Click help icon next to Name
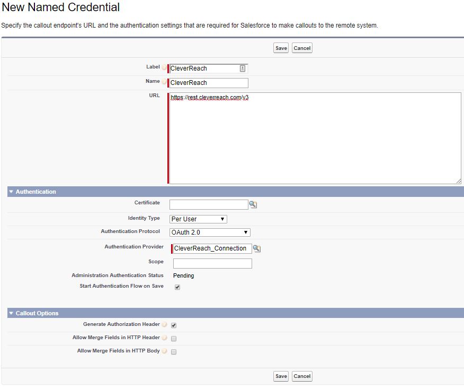 pos(164,81)
